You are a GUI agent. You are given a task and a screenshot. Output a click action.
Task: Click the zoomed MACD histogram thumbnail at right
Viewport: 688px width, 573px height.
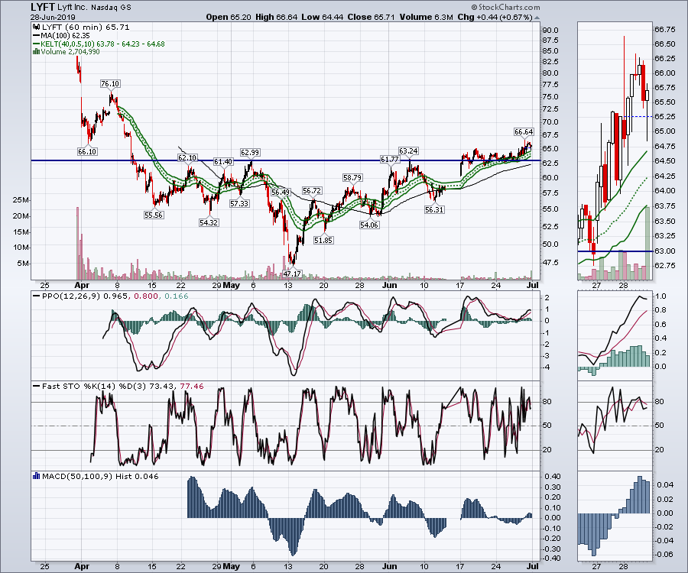tap(614, 516)
